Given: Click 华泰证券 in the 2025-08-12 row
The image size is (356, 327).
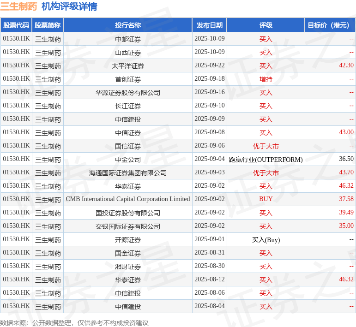Looking at the screenshot, I should click(128, 280).
